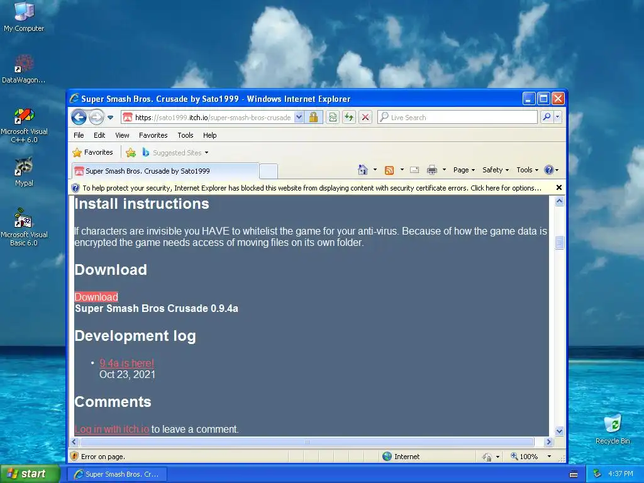Click the red Download link
The image size is (644, 483).
pyautogui.click(x=96, y=297)
